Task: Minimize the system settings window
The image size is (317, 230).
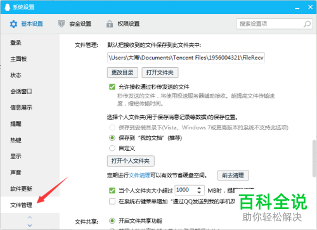Action: coord(297,8)
